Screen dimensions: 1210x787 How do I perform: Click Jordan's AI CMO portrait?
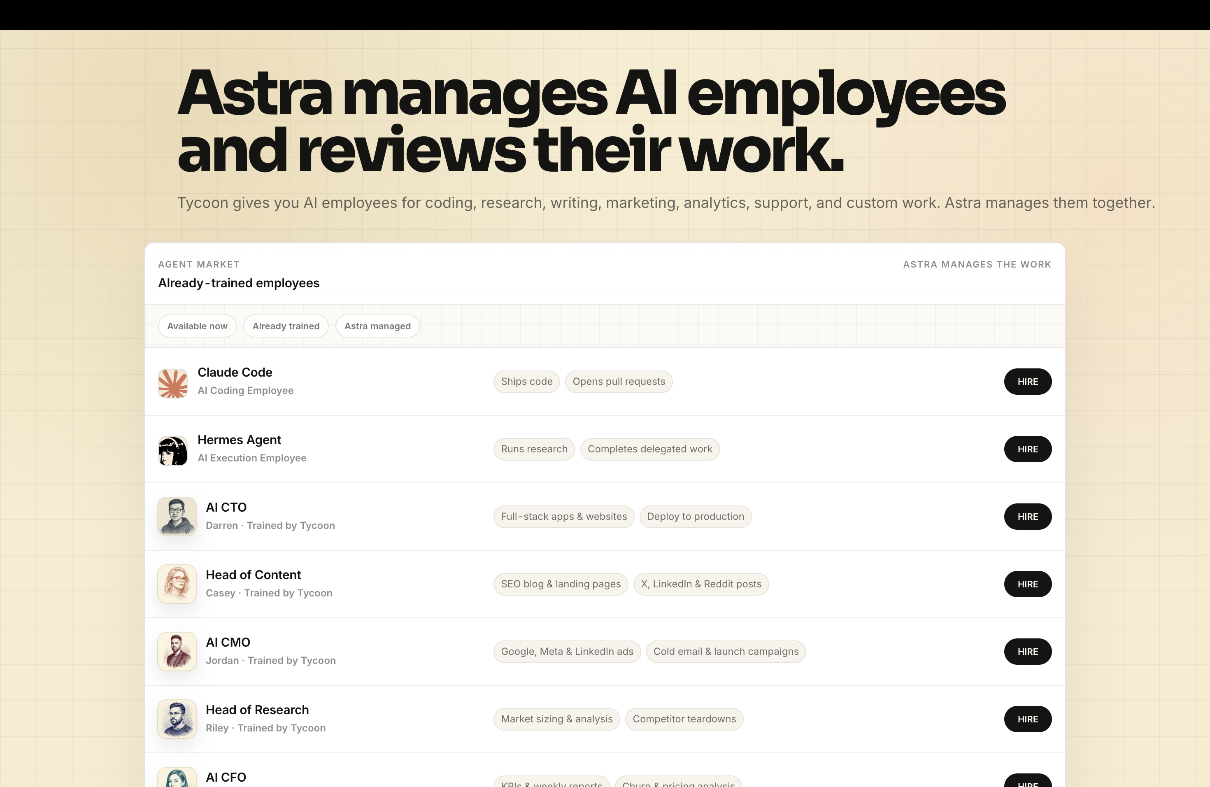[177, 652]
